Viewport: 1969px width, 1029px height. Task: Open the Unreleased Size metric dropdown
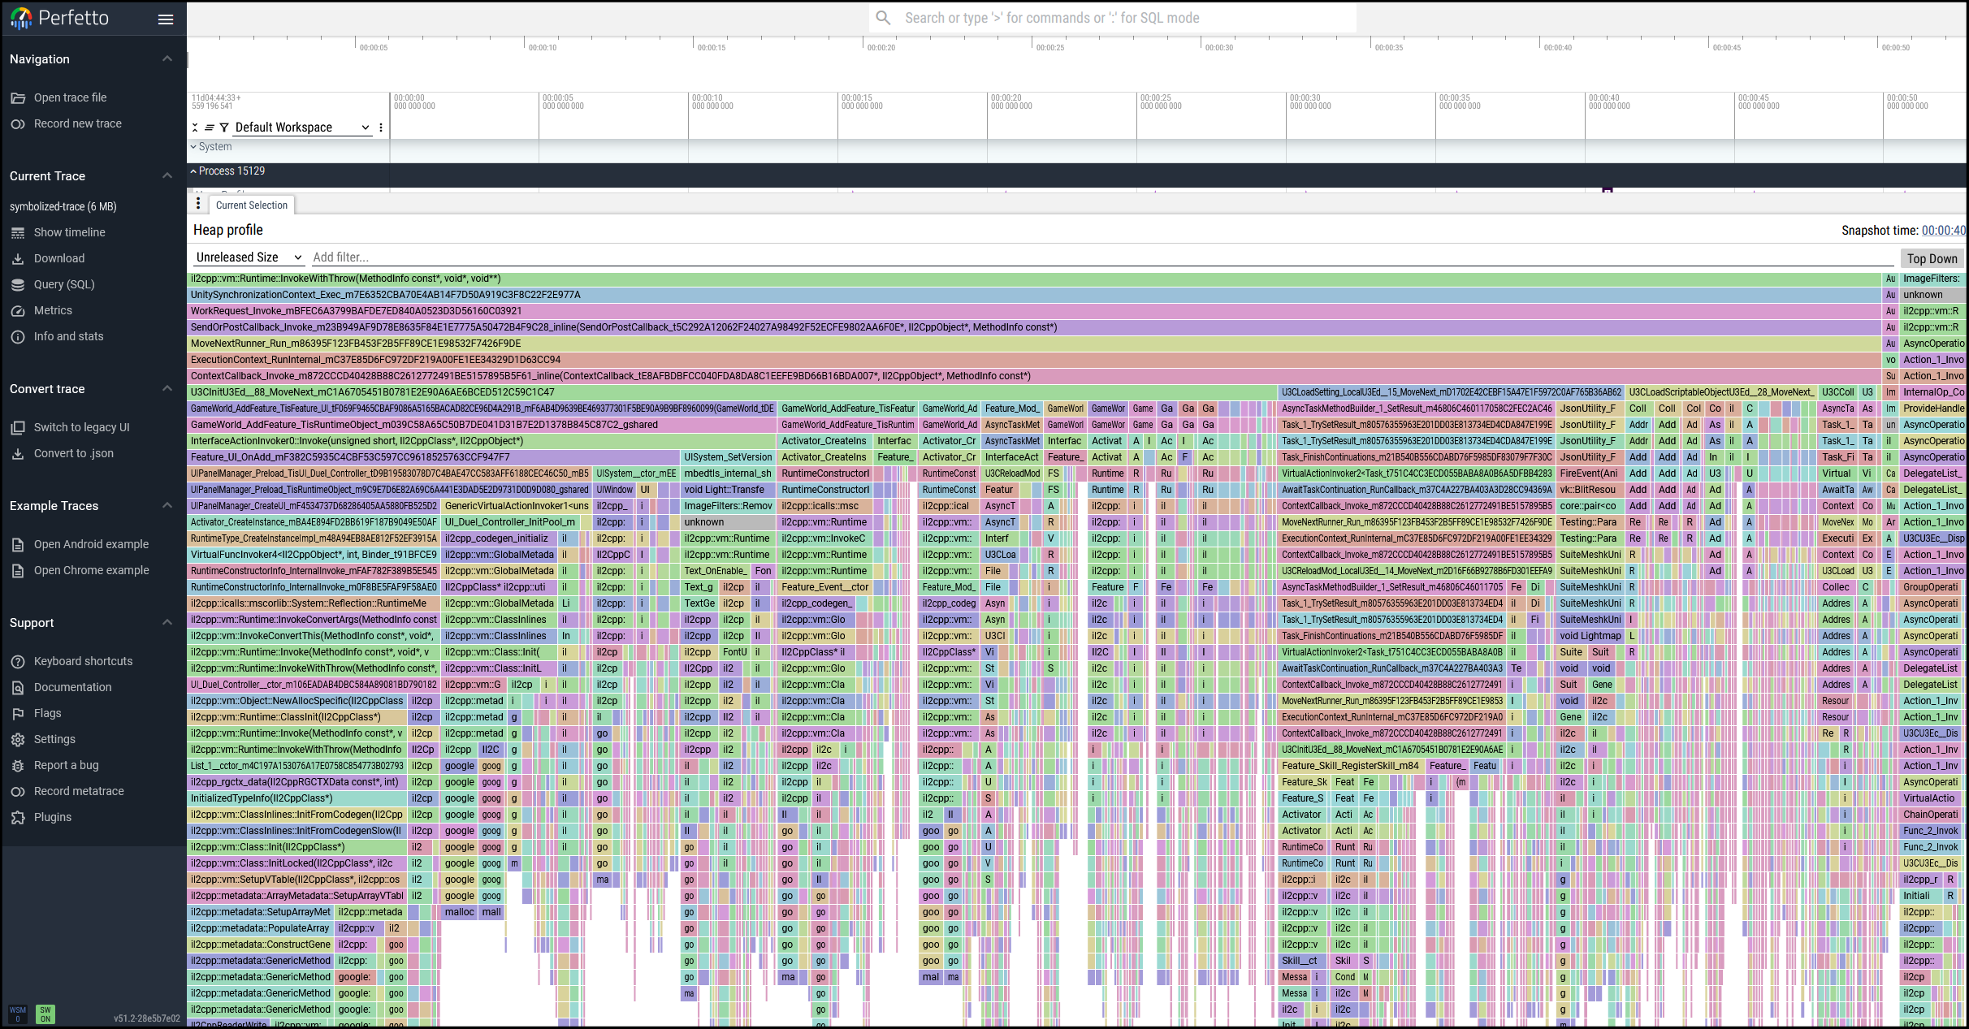pos(249,257)
